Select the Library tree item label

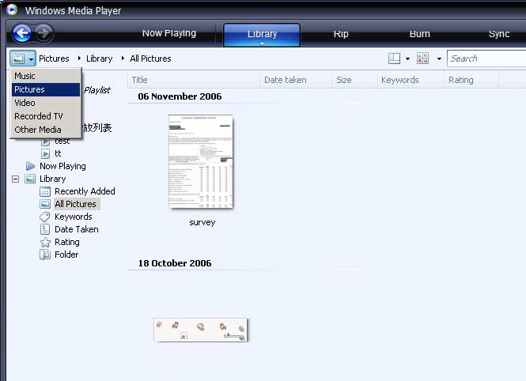coord(53,179)
